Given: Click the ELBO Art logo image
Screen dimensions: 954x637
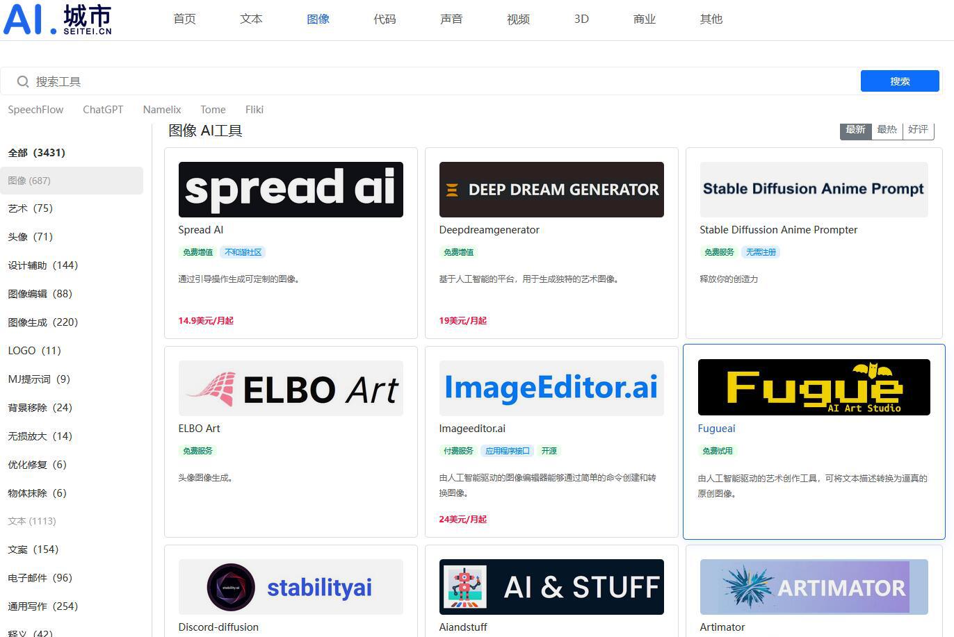Looking at the screenshot, I should [291, 388].
